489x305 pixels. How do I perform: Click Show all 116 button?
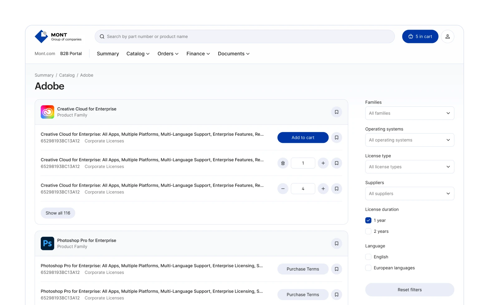point(58,213)
